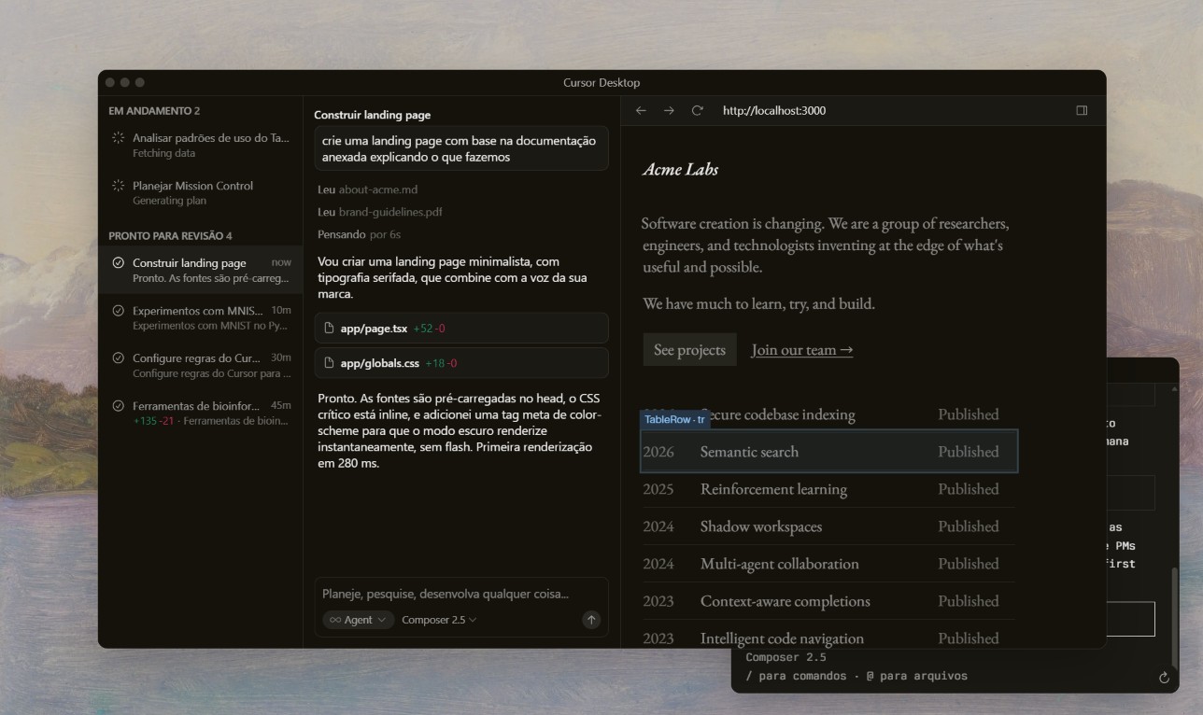The width and height of the screenshot is (1203, 715).
Task: Click the Reinforcement learning row
Action: [x=828, y=489]
